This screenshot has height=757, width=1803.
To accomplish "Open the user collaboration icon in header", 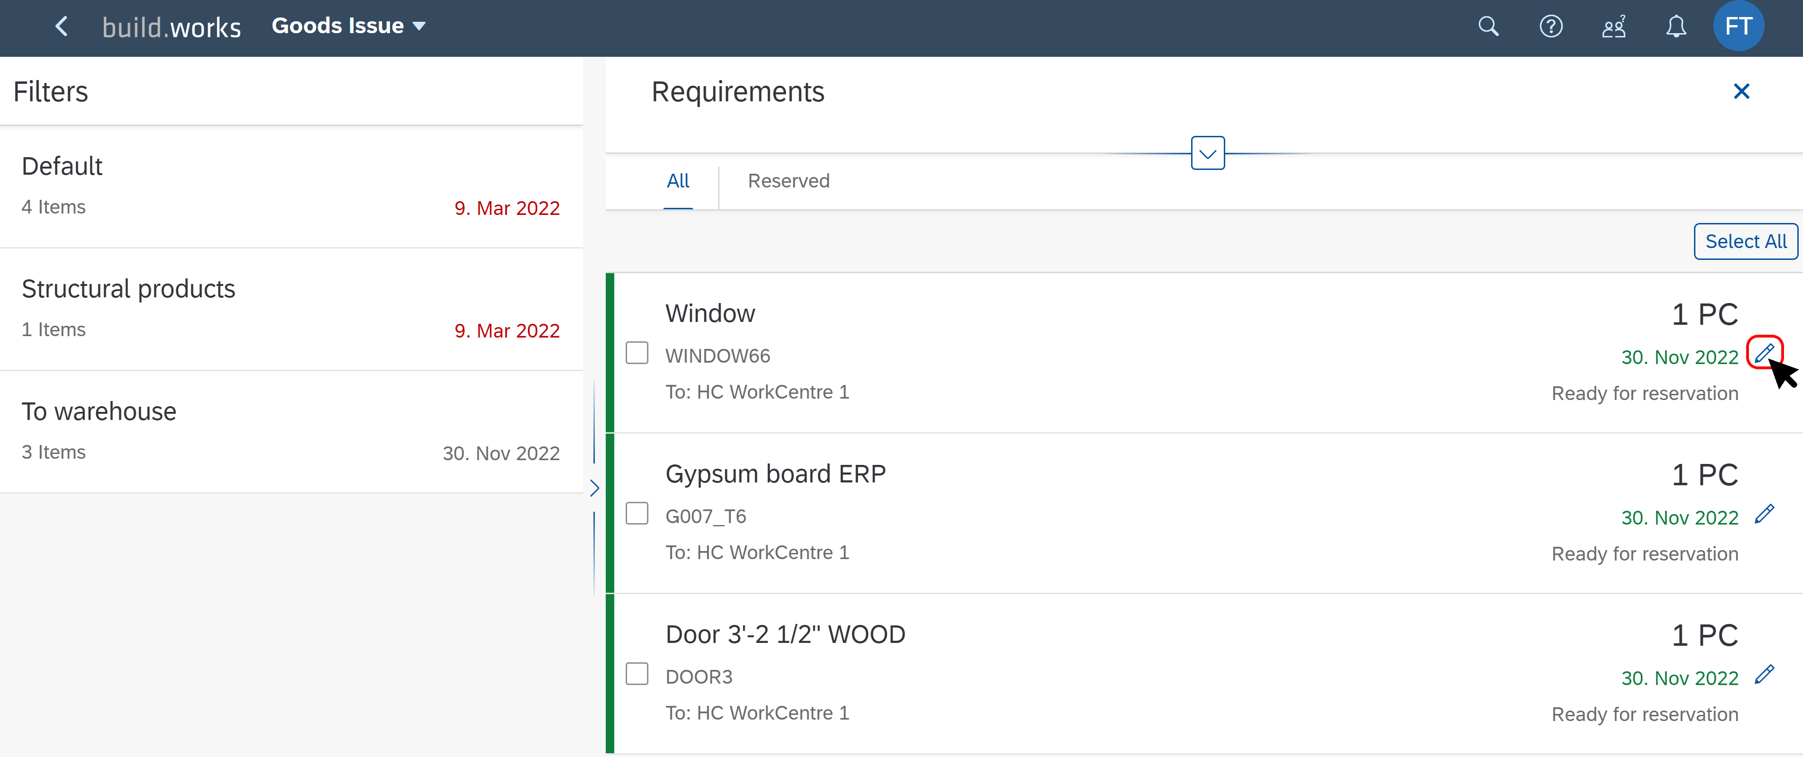I will [1614, 27].
